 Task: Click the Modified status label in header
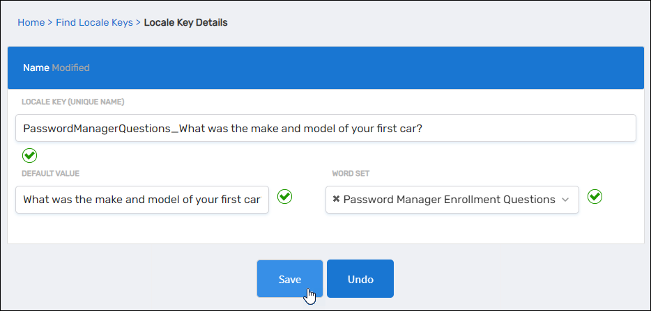pos(70,67)
